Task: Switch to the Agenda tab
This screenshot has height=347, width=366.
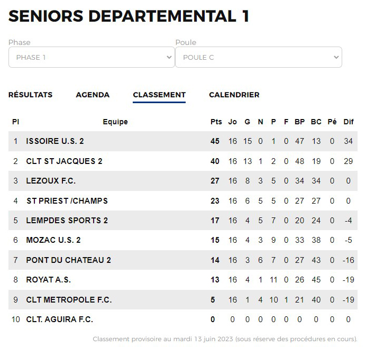Action: pyautogui.click(x=93, y=95)
